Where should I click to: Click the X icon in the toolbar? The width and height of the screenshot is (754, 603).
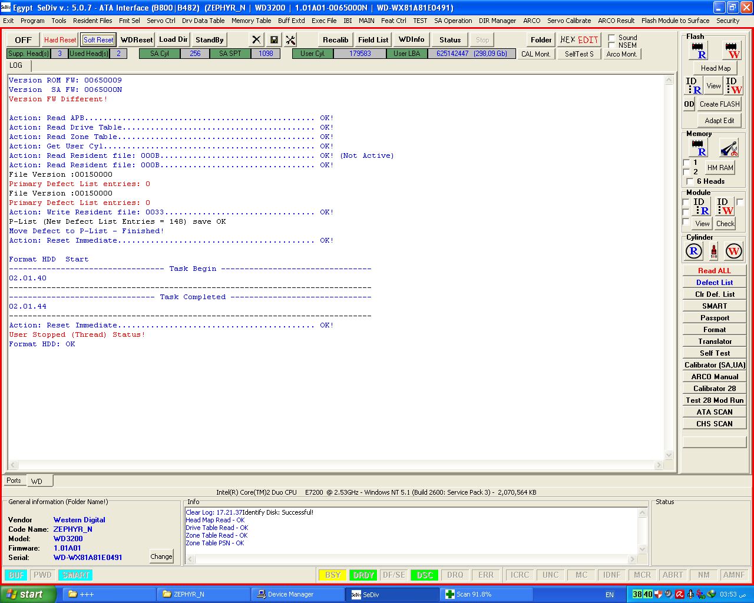tap(256, 39)
